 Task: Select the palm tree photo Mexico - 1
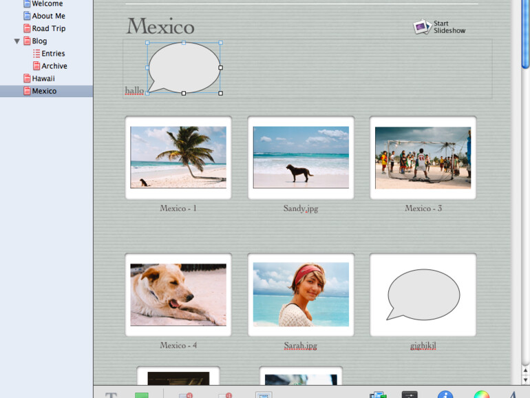click(178, 157)
